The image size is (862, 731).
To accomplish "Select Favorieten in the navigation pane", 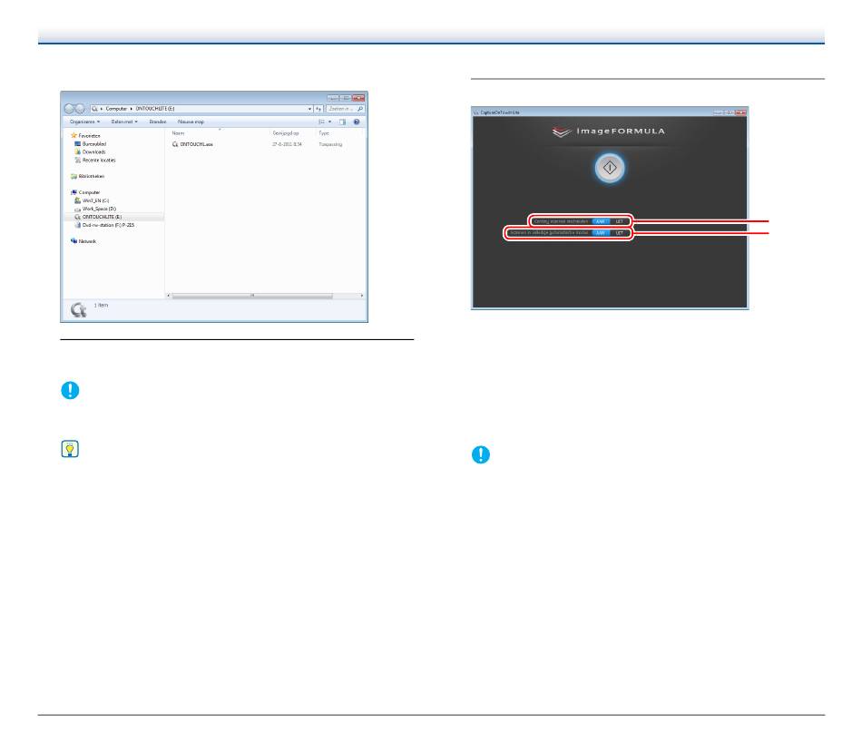I will coord(85,136).
